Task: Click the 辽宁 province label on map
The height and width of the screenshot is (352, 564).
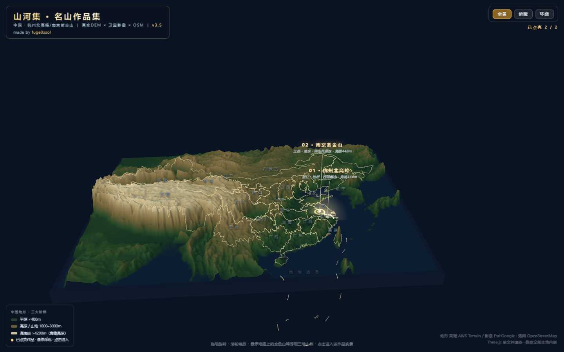Action: pyautogui.click(x=341, y=189)
